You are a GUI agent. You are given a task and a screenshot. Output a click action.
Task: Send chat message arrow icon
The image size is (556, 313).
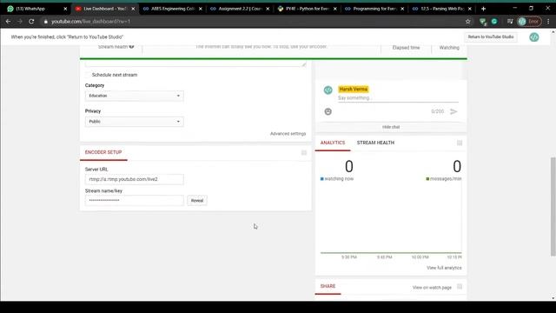click(453, 111)
